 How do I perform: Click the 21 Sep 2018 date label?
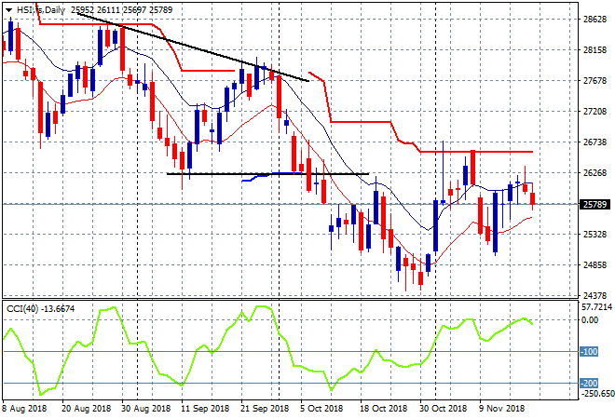pos(265,409)
